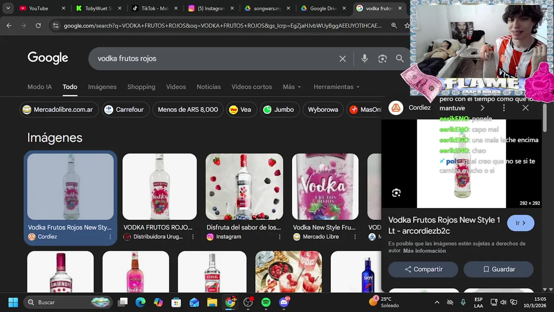Open the Mercado Libre Vodka thumbnail
Viewport: 554px width, 312px height.
[325, 187]
